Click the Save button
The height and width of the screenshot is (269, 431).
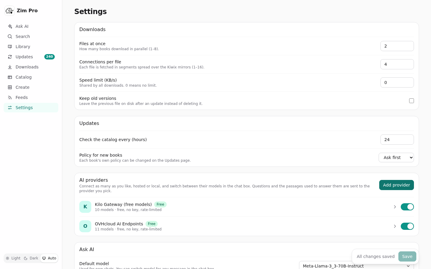[x=407, y=256]
